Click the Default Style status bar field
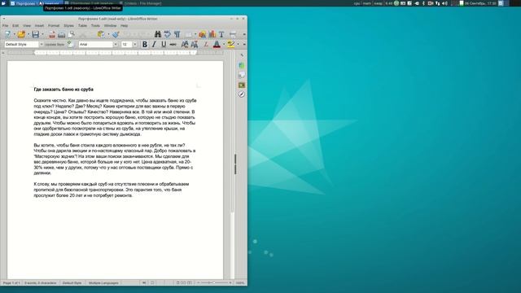The image size is (521, 293). [x=72, y=283]
